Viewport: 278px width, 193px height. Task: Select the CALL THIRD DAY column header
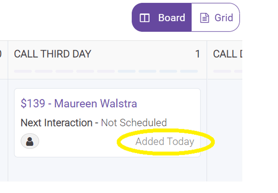click(52, 54)
